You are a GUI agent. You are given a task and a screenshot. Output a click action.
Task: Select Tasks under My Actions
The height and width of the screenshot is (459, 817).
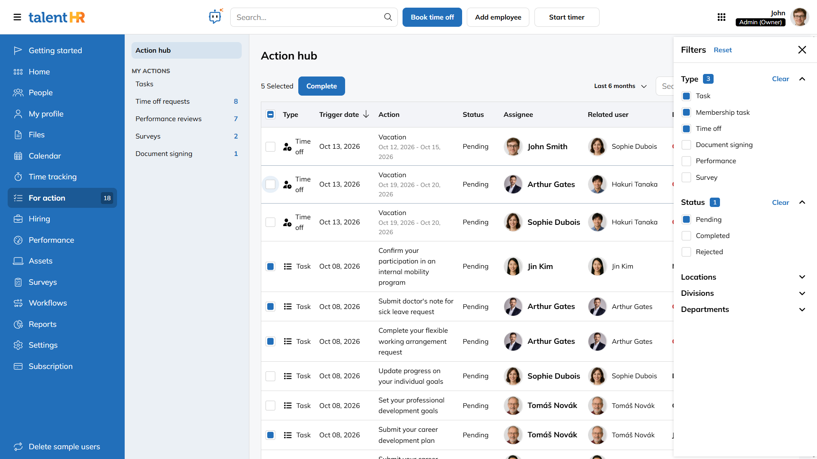186,84
